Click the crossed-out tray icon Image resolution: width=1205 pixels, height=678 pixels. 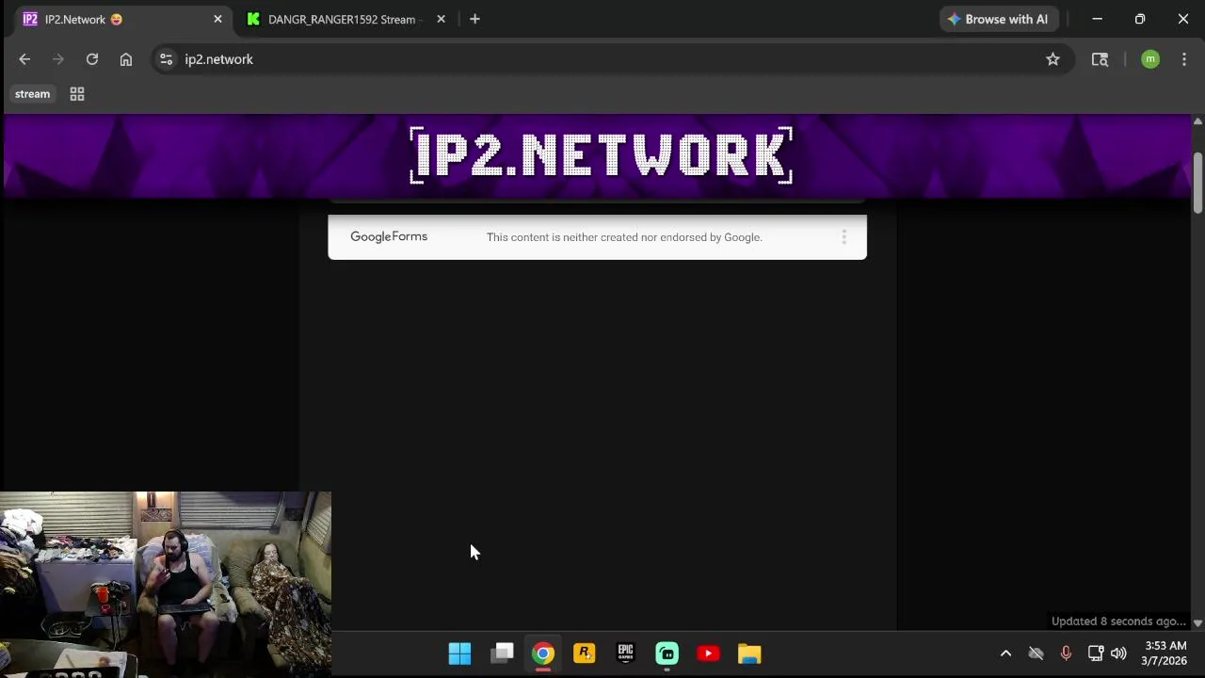click(1036, 654)
